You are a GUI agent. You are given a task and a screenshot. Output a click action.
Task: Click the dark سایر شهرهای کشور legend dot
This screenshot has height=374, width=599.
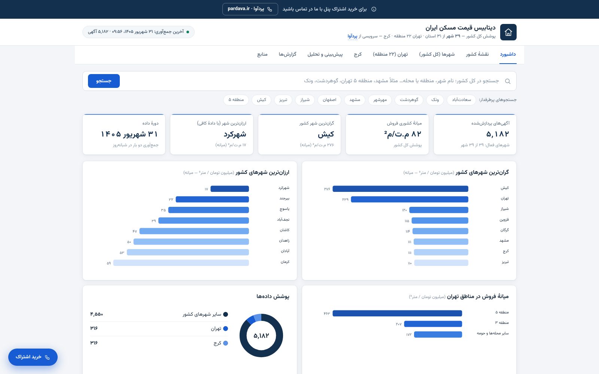(225, 315)
